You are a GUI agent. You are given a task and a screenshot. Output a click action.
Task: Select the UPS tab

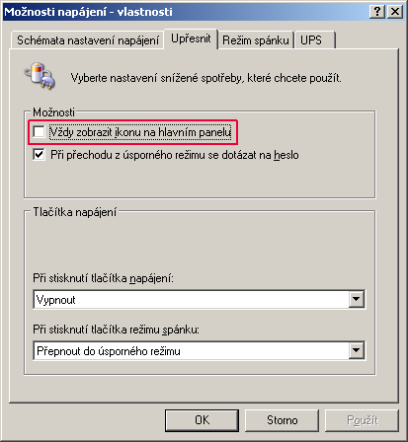314,40
